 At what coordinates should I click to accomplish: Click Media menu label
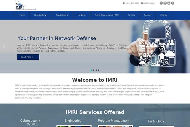coord(80,15)
